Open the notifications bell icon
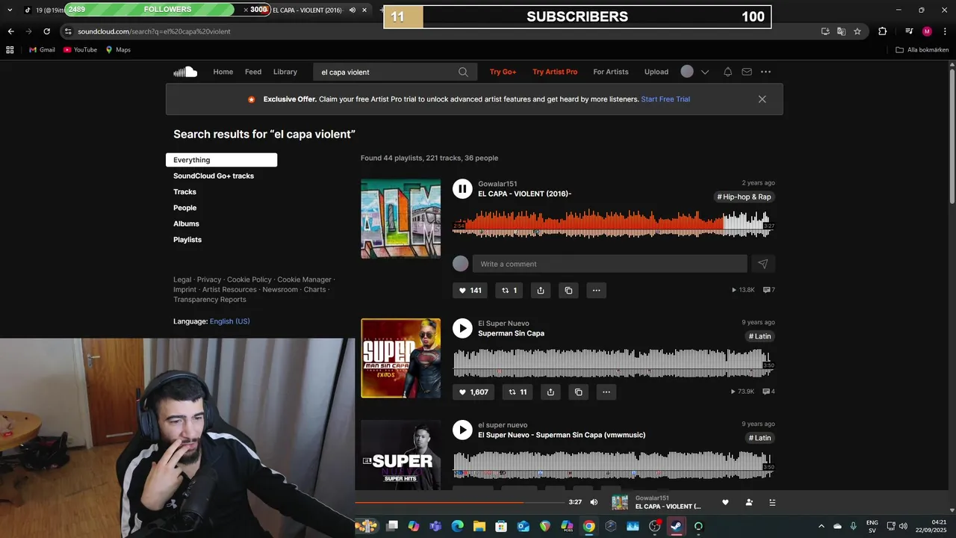Viewport: 956px width, 538px height. (x=727, y=72)
